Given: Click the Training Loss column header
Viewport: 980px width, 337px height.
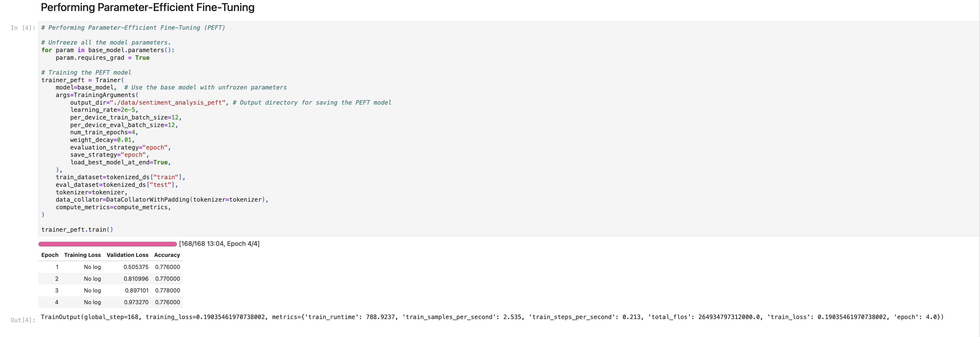Looking at the screenshot, I should [82, 255].
